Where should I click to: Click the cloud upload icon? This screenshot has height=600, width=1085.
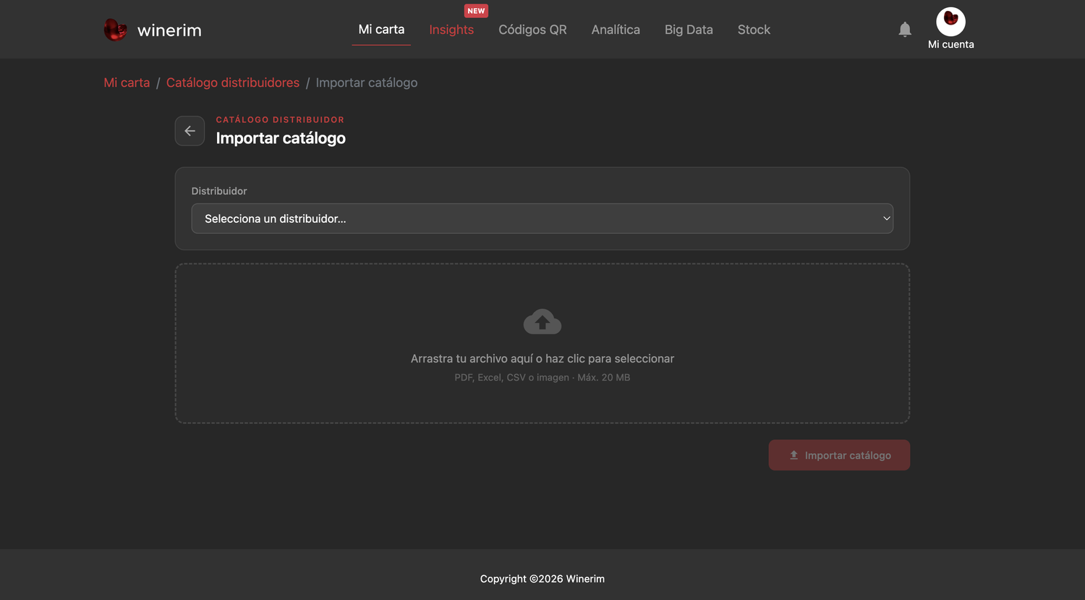542,321
